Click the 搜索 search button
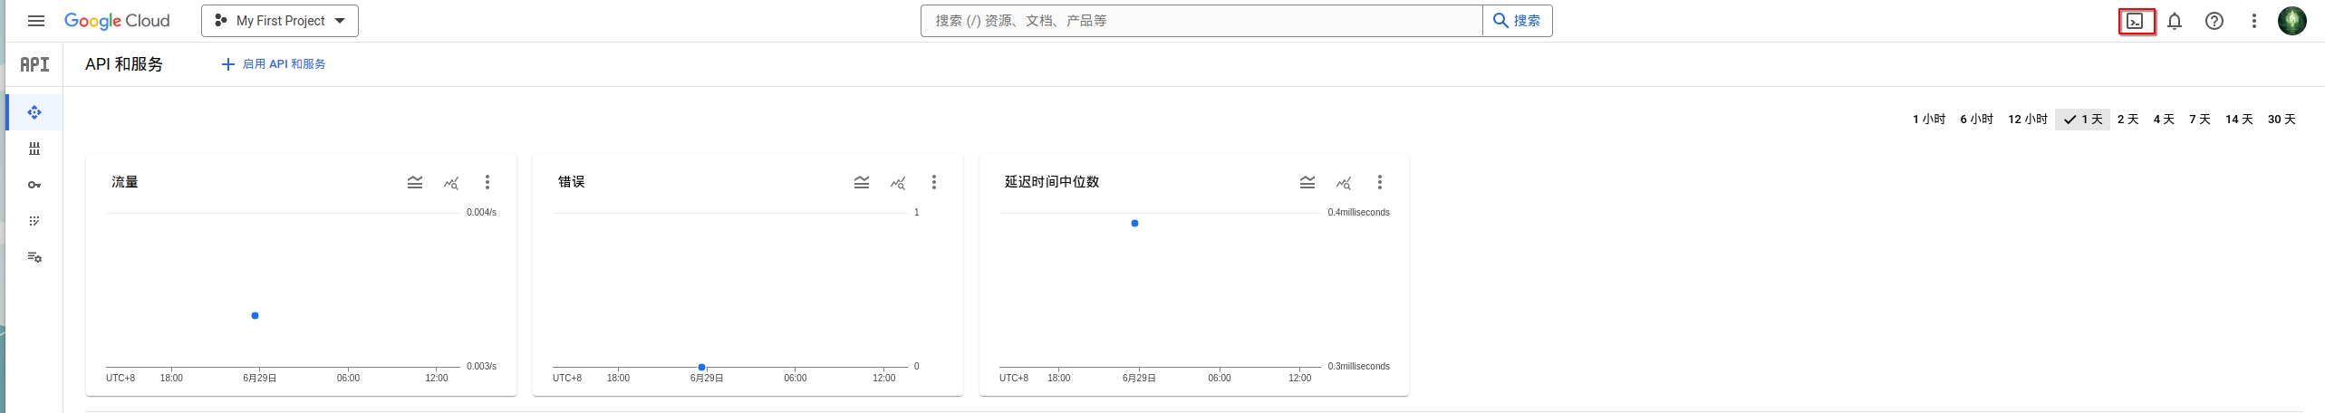The image size is (2325, 413). 1518,21
